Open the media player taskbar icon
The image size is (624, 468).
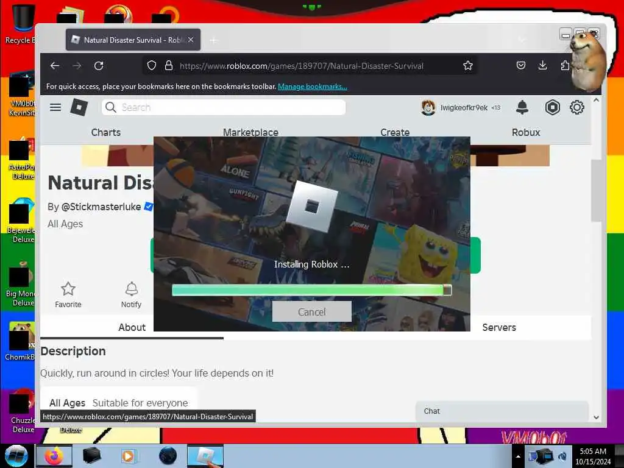pyautogui.click(x=128, y=456)
